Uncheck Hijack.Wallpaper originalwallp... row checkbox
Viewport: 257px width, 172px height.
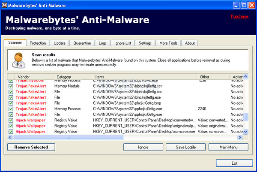(x=11, y=126)
